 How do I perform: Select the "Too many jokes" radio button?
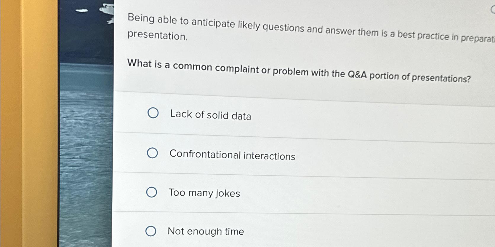[152, 192]
